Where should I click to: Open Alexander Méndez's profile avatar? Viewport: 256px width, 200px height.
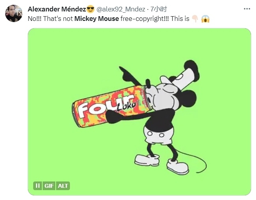coord(14,13)
